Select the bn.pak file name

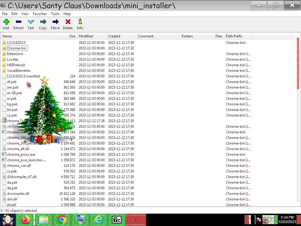click(12, 109)
